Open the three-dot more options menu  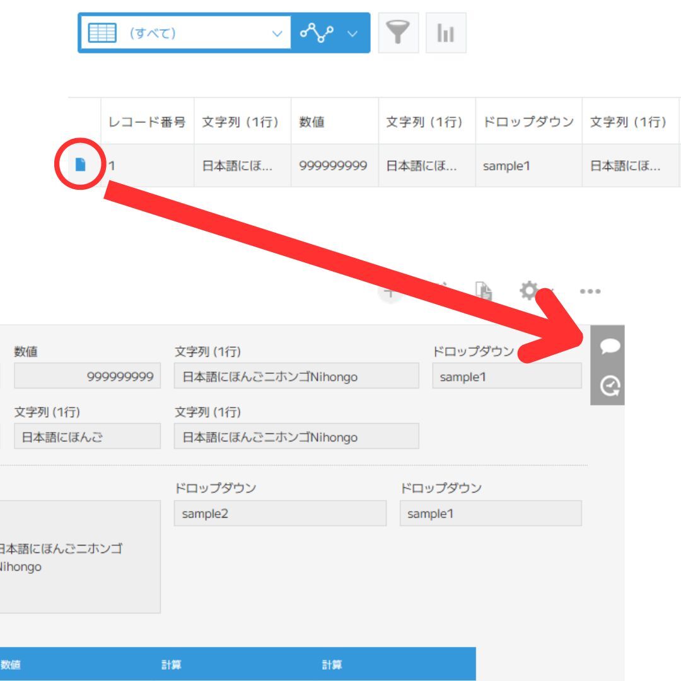tap(590, 291)
